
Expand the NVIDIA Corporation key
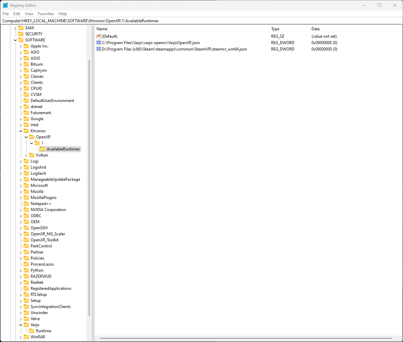21,210
